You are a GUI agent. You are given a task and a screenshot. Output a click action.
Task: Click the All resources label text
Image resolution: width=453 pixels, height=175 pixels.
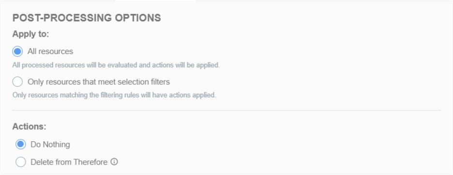[x=50, y=51]
